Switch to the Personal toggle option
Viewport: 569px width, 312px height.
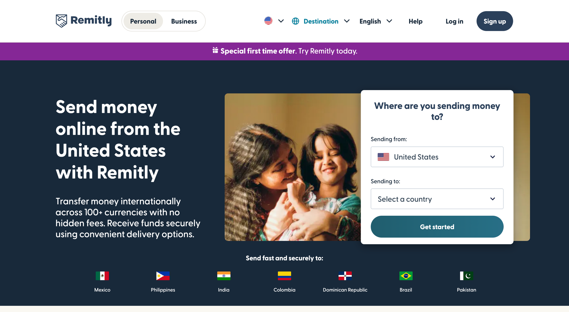(x=143, y=21)
